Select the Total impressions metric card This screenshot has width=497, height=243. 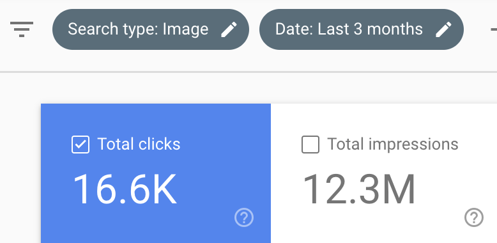coord(384,173)
